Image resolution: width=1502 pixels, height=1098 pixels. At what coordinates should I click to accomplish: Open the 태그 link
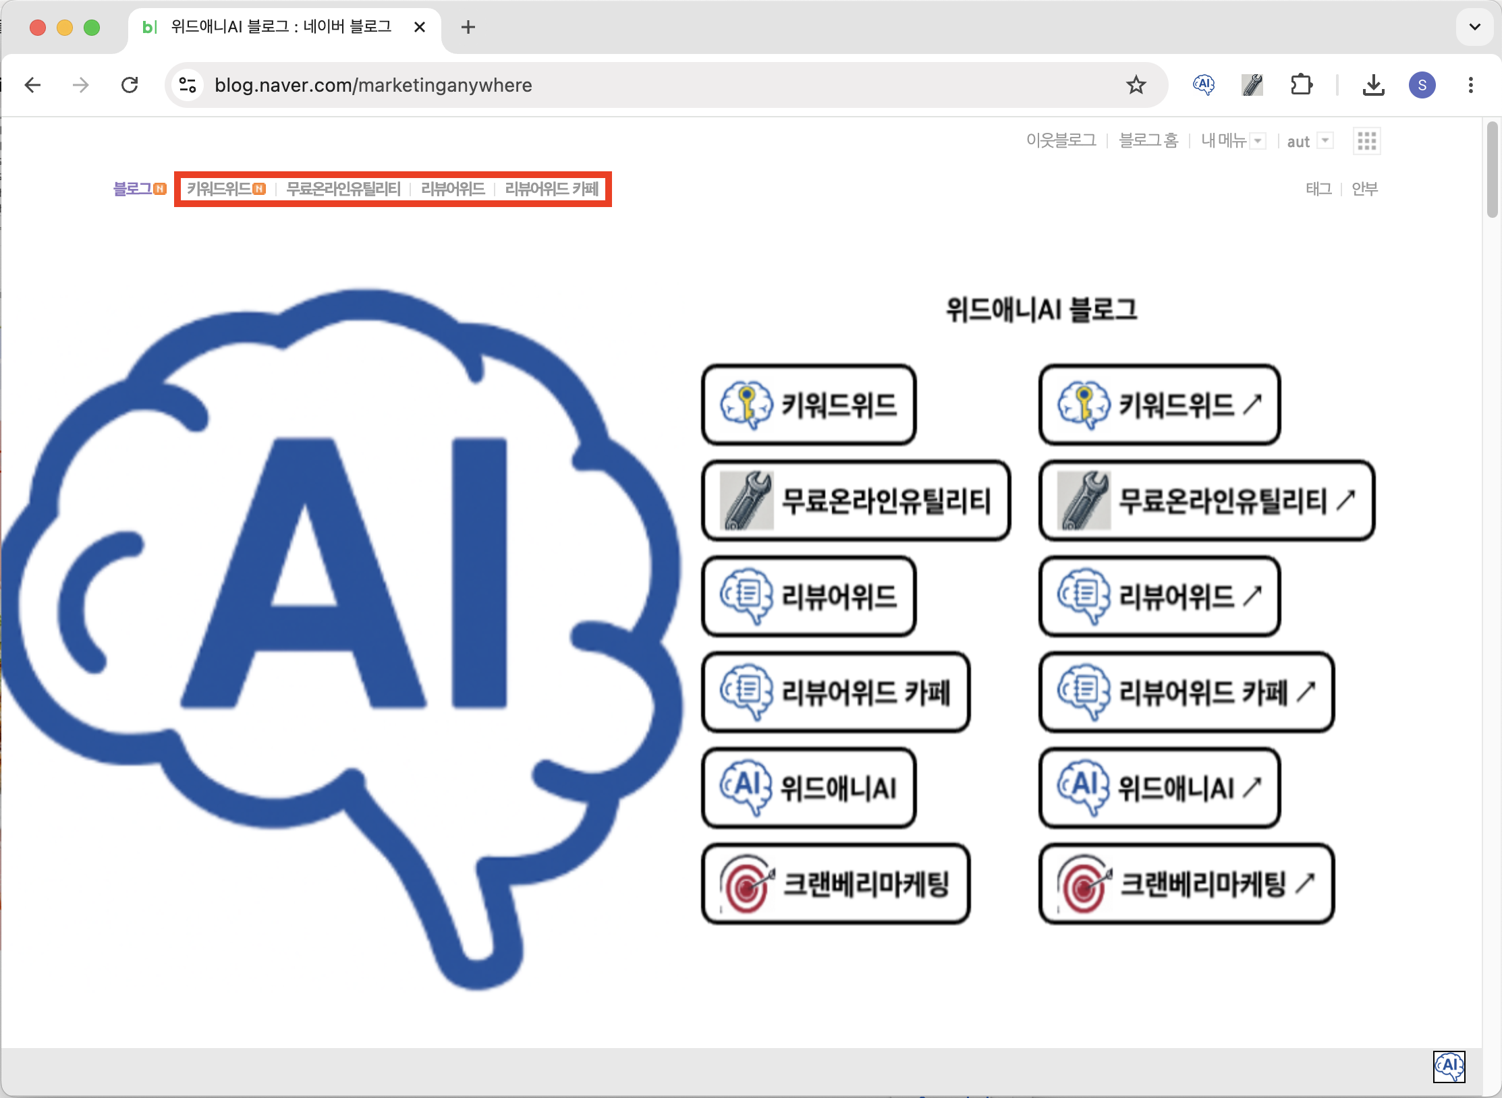tap(1318, 189)
